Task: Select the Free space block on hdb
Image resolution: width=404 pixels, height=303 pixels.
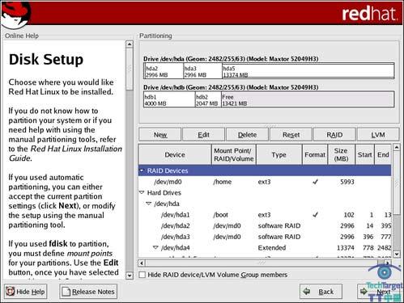Action: tap(308, 99)
